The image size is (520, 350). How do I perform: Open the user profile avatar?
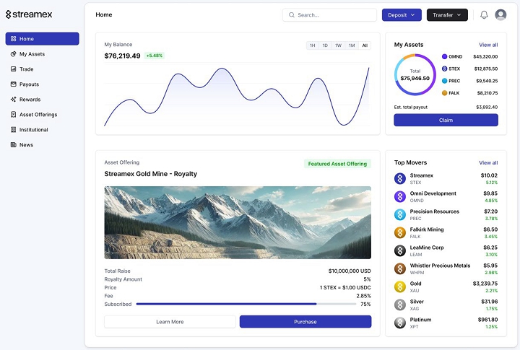tap(500, 14)
